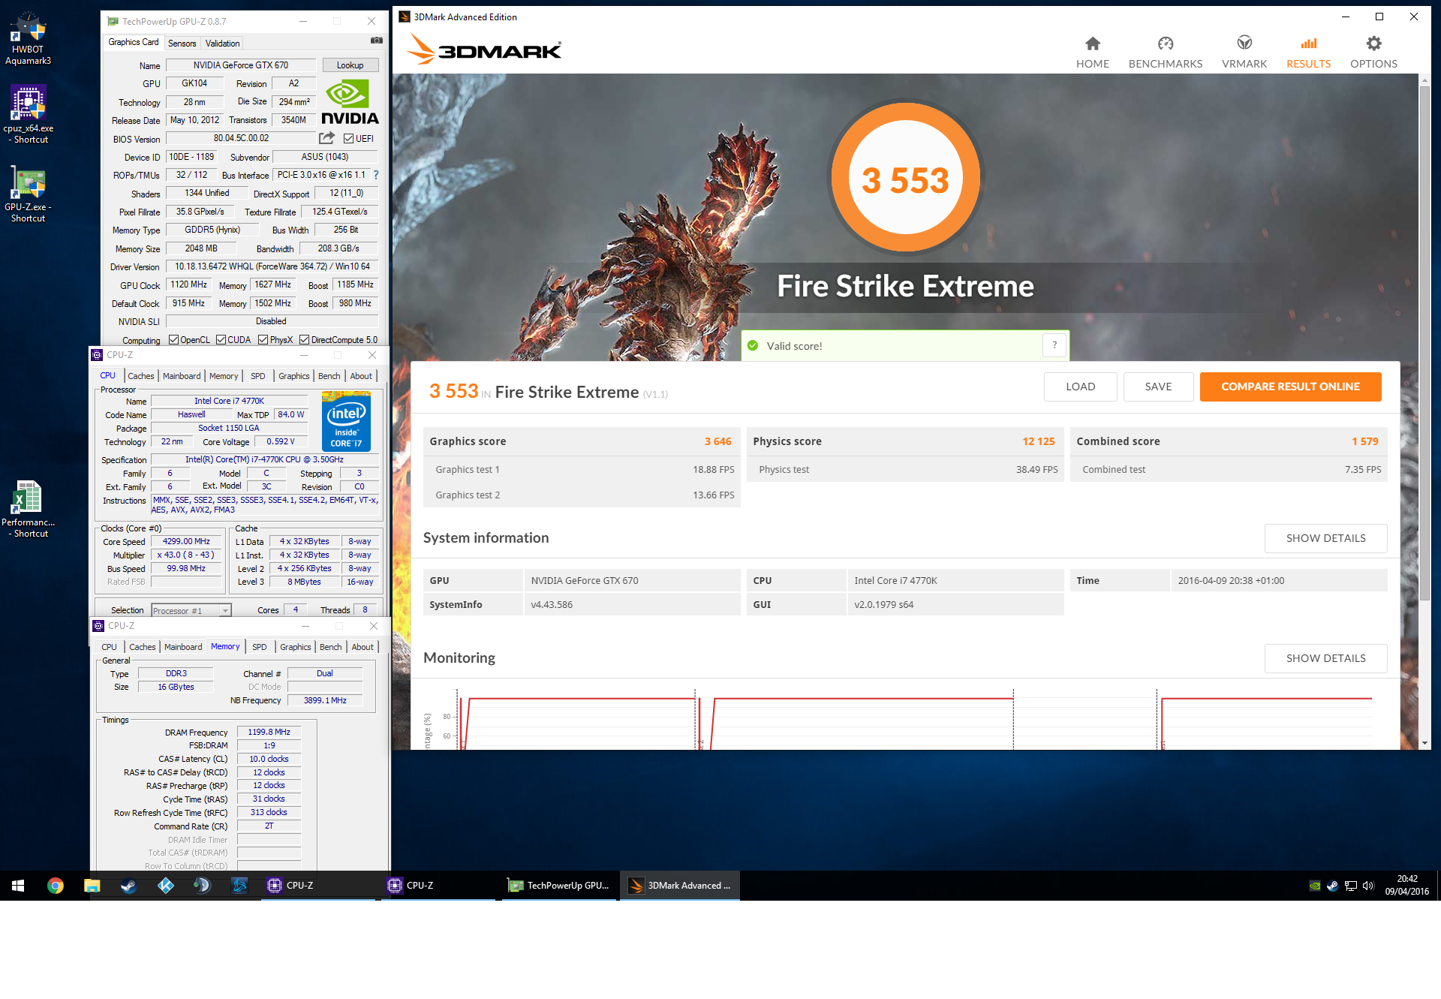Click the Intel Core i7 badge in CPU-Z
Screen dimensions: 1441x999
[346, 421]
